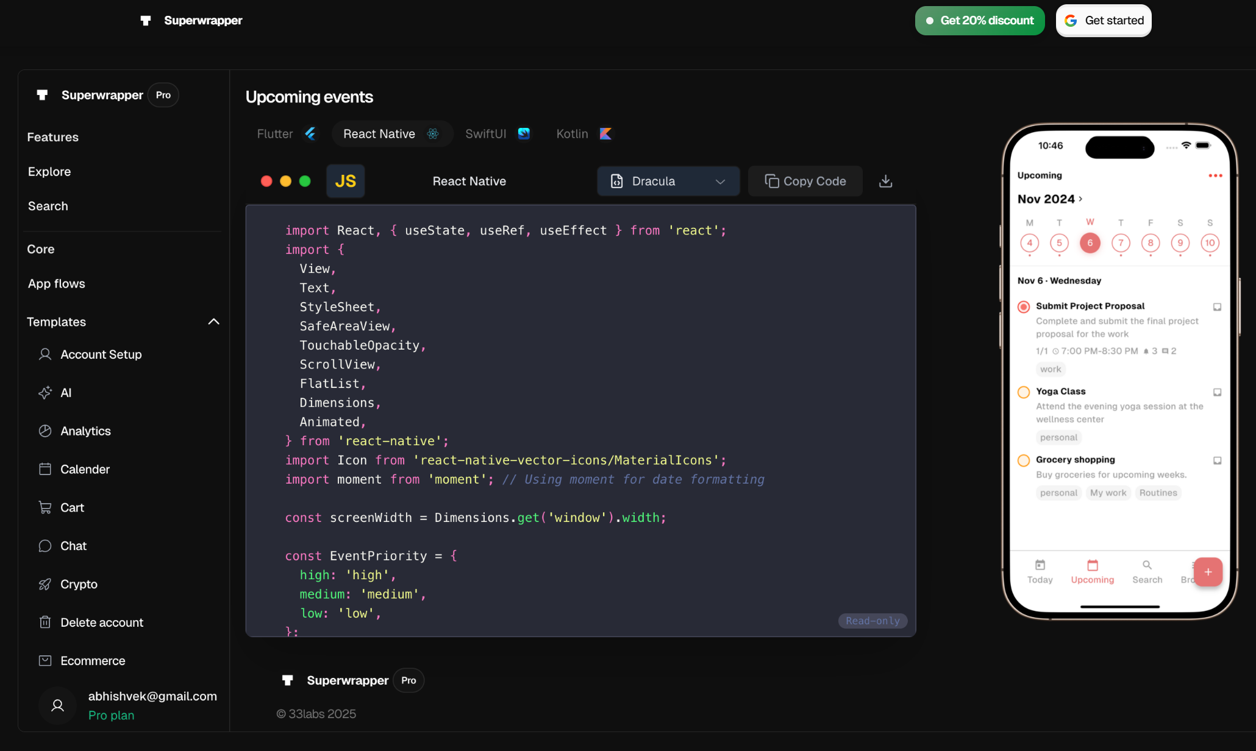Open Search in the sidebar
The height and width of the screenshot is (751, 1256).
[48, 206]
